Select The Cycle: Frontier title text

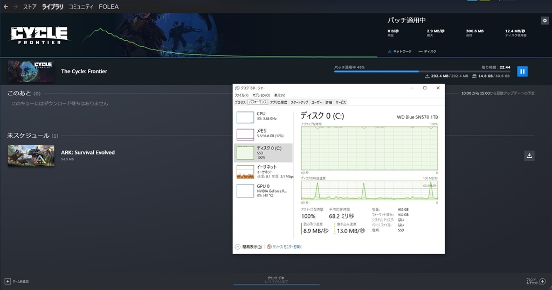pos(84,72)
